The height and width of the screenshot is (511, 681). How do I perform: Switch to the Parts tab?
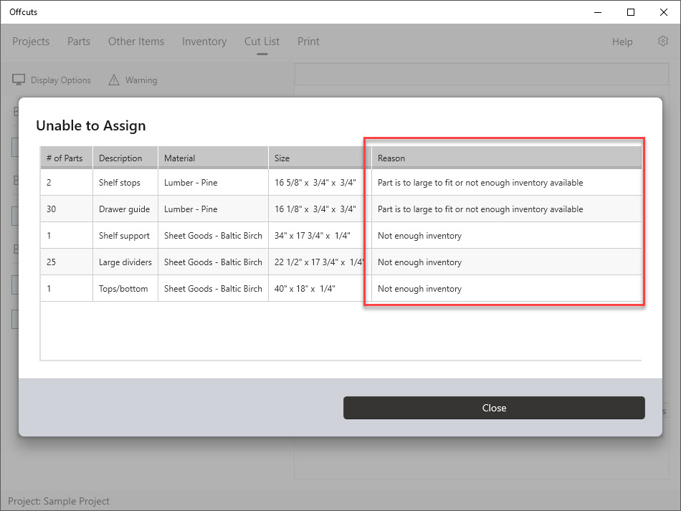click(79, 42)
